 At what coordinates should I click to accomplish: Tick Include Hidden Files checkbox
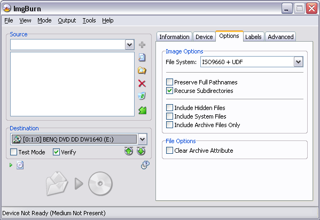[169, 107]
